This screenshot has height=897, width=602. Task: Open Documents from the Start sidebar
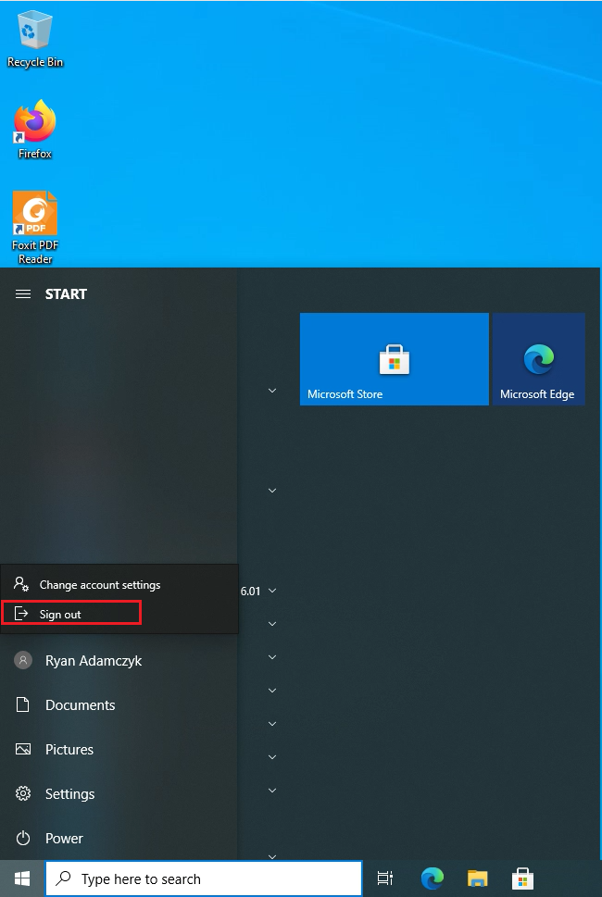[x=80, y=705]
